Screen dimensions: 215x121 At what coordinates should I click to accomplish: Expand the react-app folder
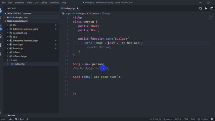pos(7,45)
